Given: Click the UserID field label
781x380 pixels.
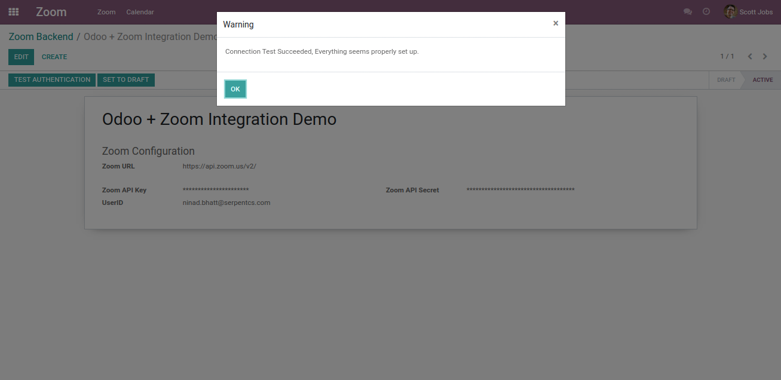Looking at the screenshot, I should click(x=112, y=203).
